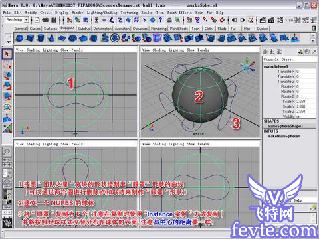
Task: Toggle manipulator icon in Channel Box
Action: point(300,52)
